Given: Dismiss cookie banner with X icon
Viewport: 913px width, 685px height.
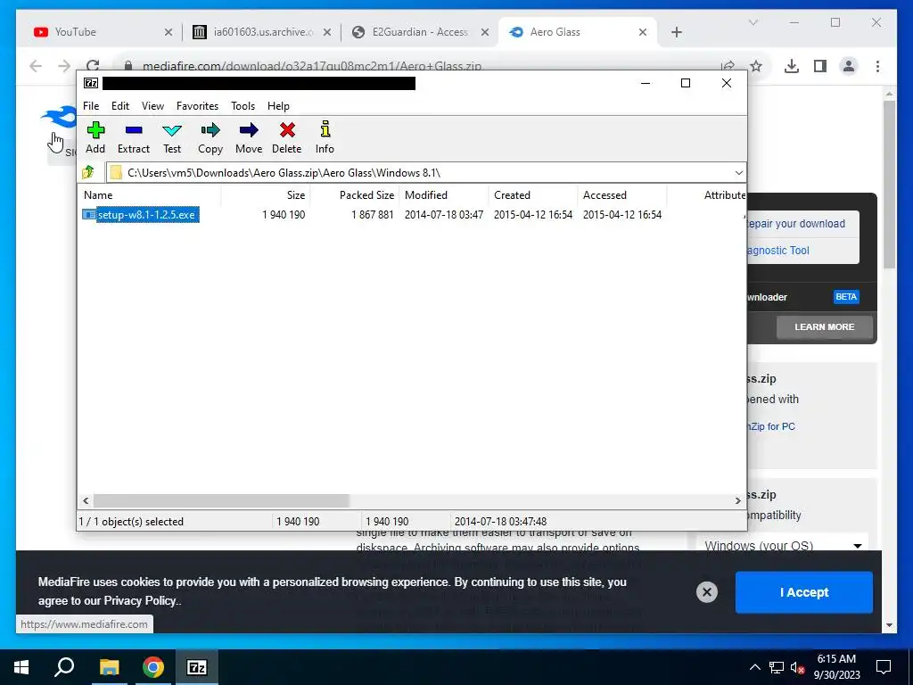Looking at the screenshot, I should pyautogui.click(x=707, y=592).
